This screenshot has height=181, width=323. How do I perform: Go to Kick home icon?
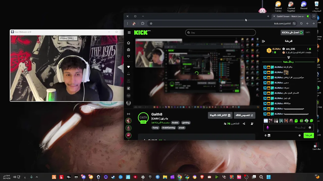(x=128, y=43)
